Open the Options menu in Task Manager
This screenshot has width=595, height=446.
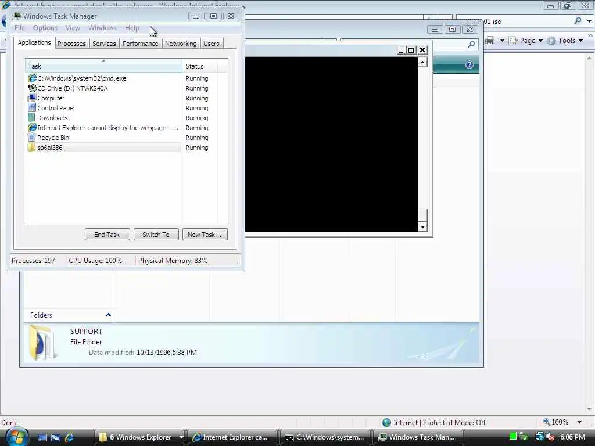tap(45, 28)
